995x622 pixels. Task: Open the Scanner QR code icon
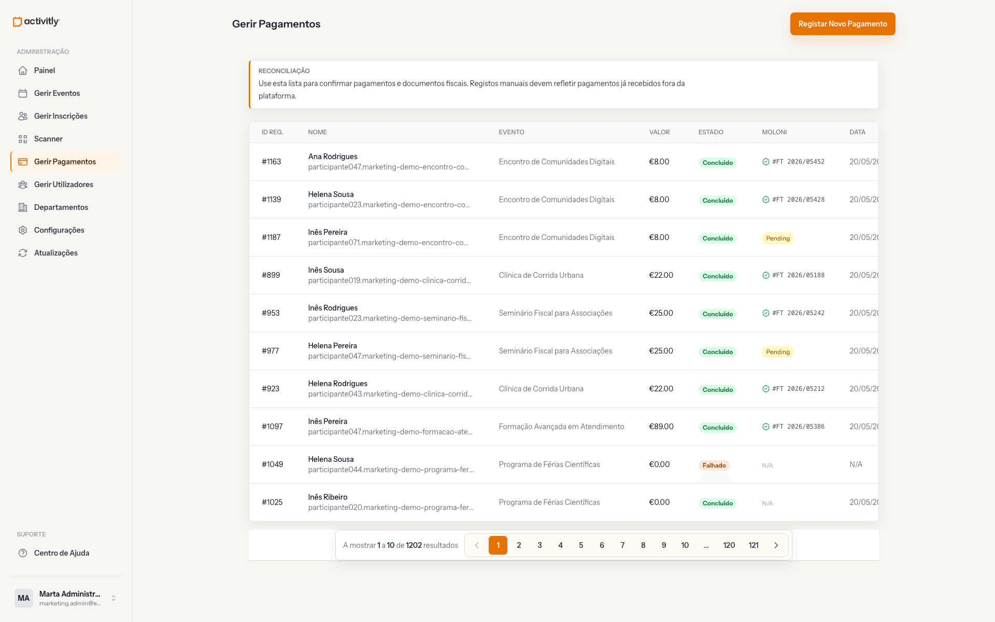(x=23, y=139)
